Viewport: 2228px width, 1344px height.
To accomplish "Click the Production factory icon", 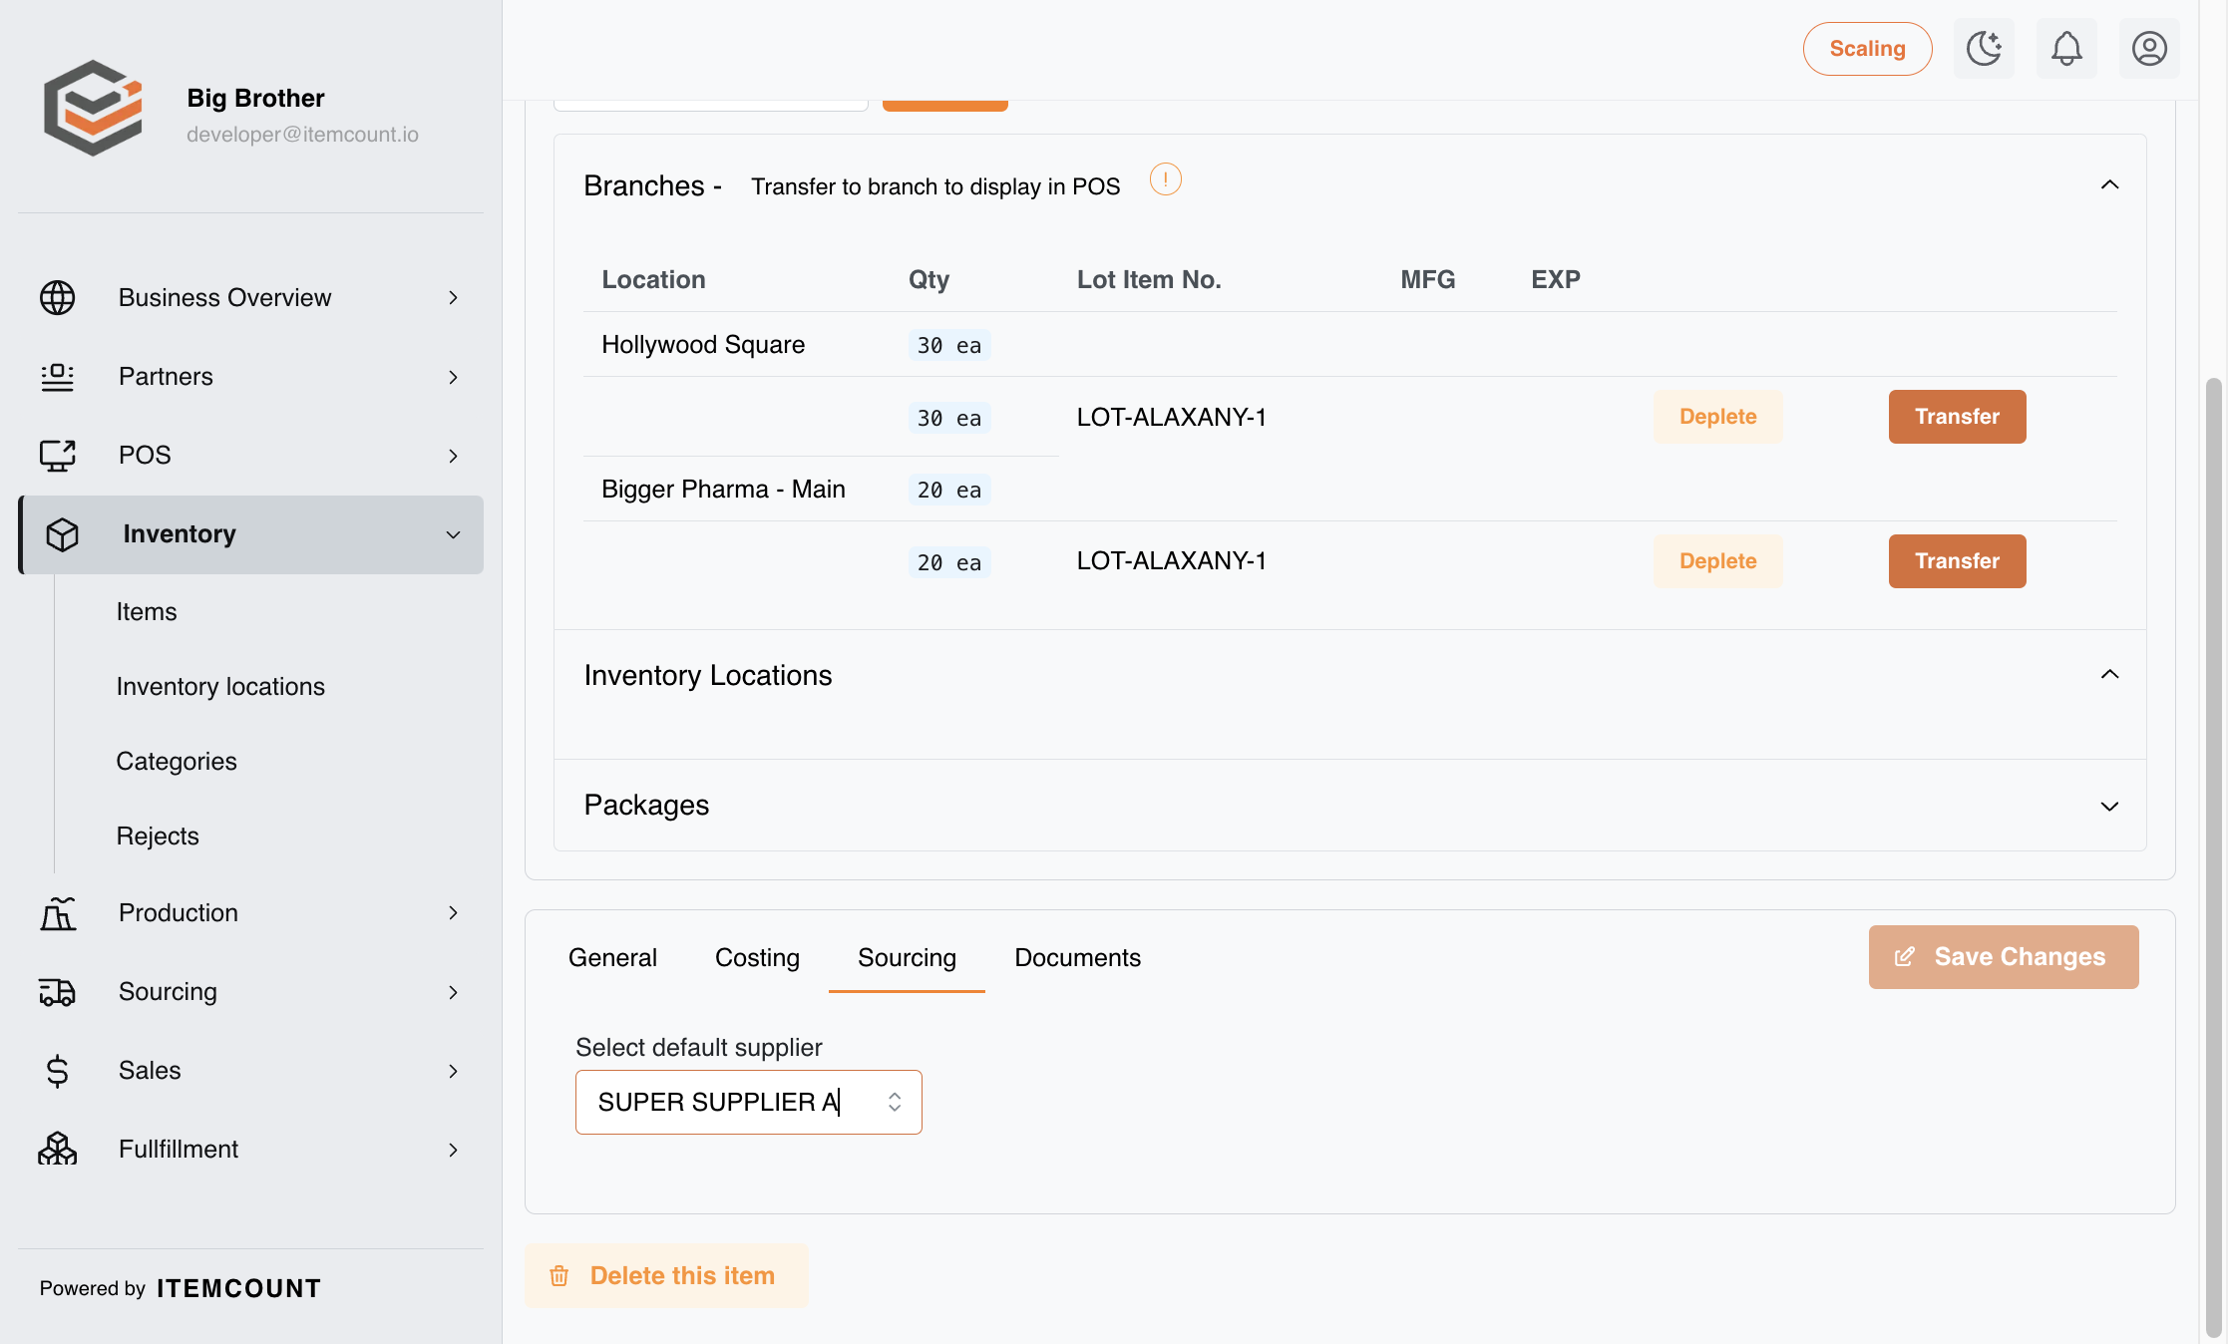I will click(x=58, y=913).
